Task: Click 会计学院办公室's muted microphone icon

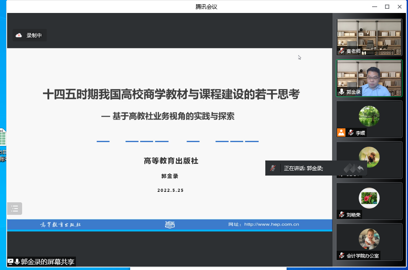Action: [x=342, y=255]
